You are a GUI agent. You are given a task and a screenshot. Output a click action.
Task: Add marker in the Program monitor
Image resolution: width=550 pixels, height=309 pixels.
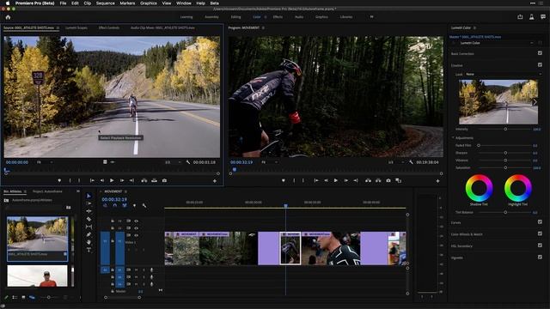tap(284, 180)
